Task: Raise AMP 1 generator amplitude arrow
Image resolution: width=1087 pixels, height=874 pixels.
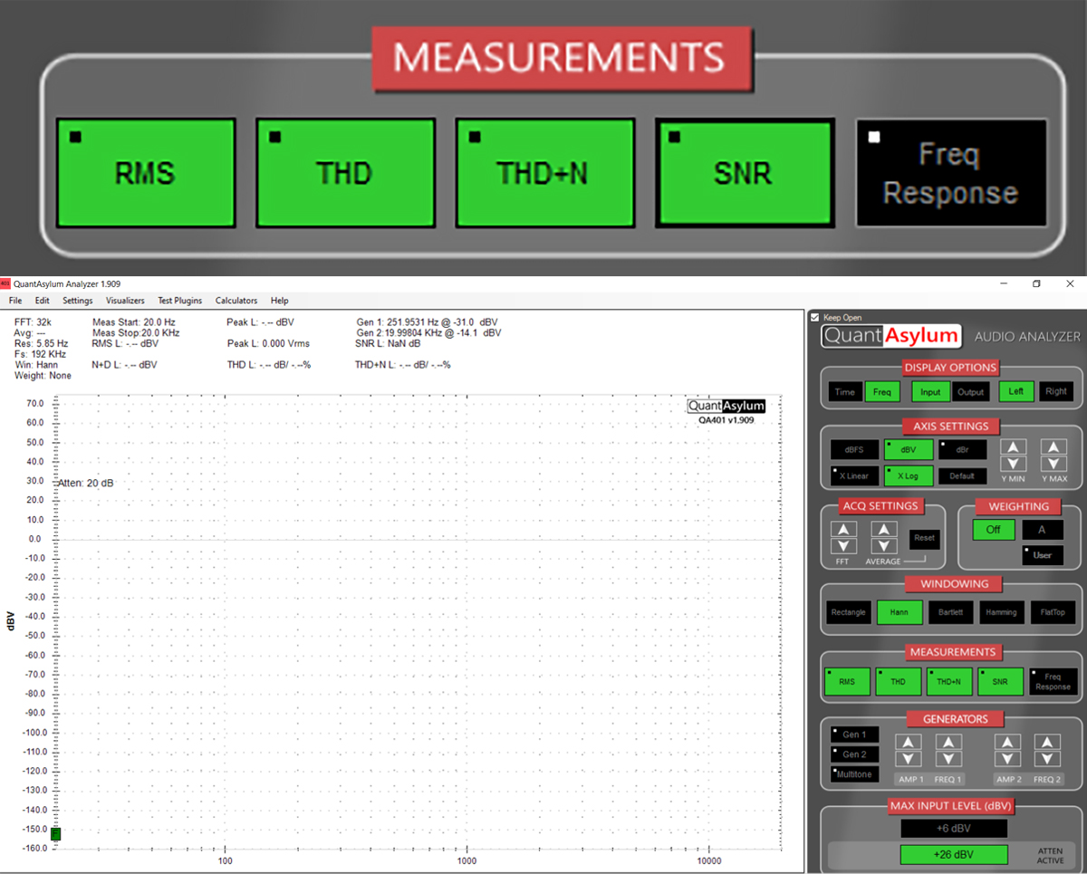Action: click(x=909, y=742)
